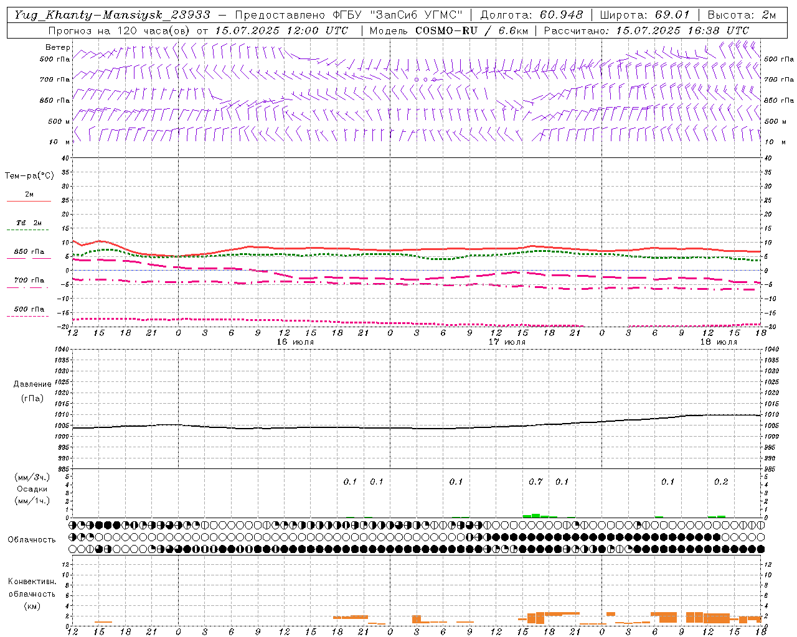Screen dimensions: 797x637
Task: Select the text Предоставлено ФГБУ "ЗапСиб УГМС"
Action: click(349, 15)
